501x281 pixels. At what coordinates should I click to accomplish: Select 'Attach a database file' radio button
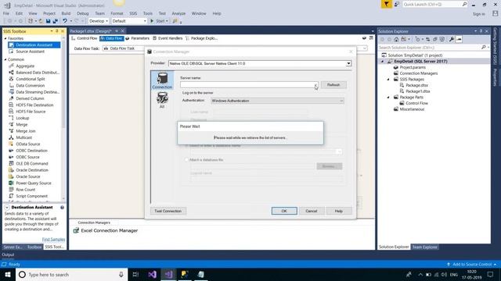point(186,159)
